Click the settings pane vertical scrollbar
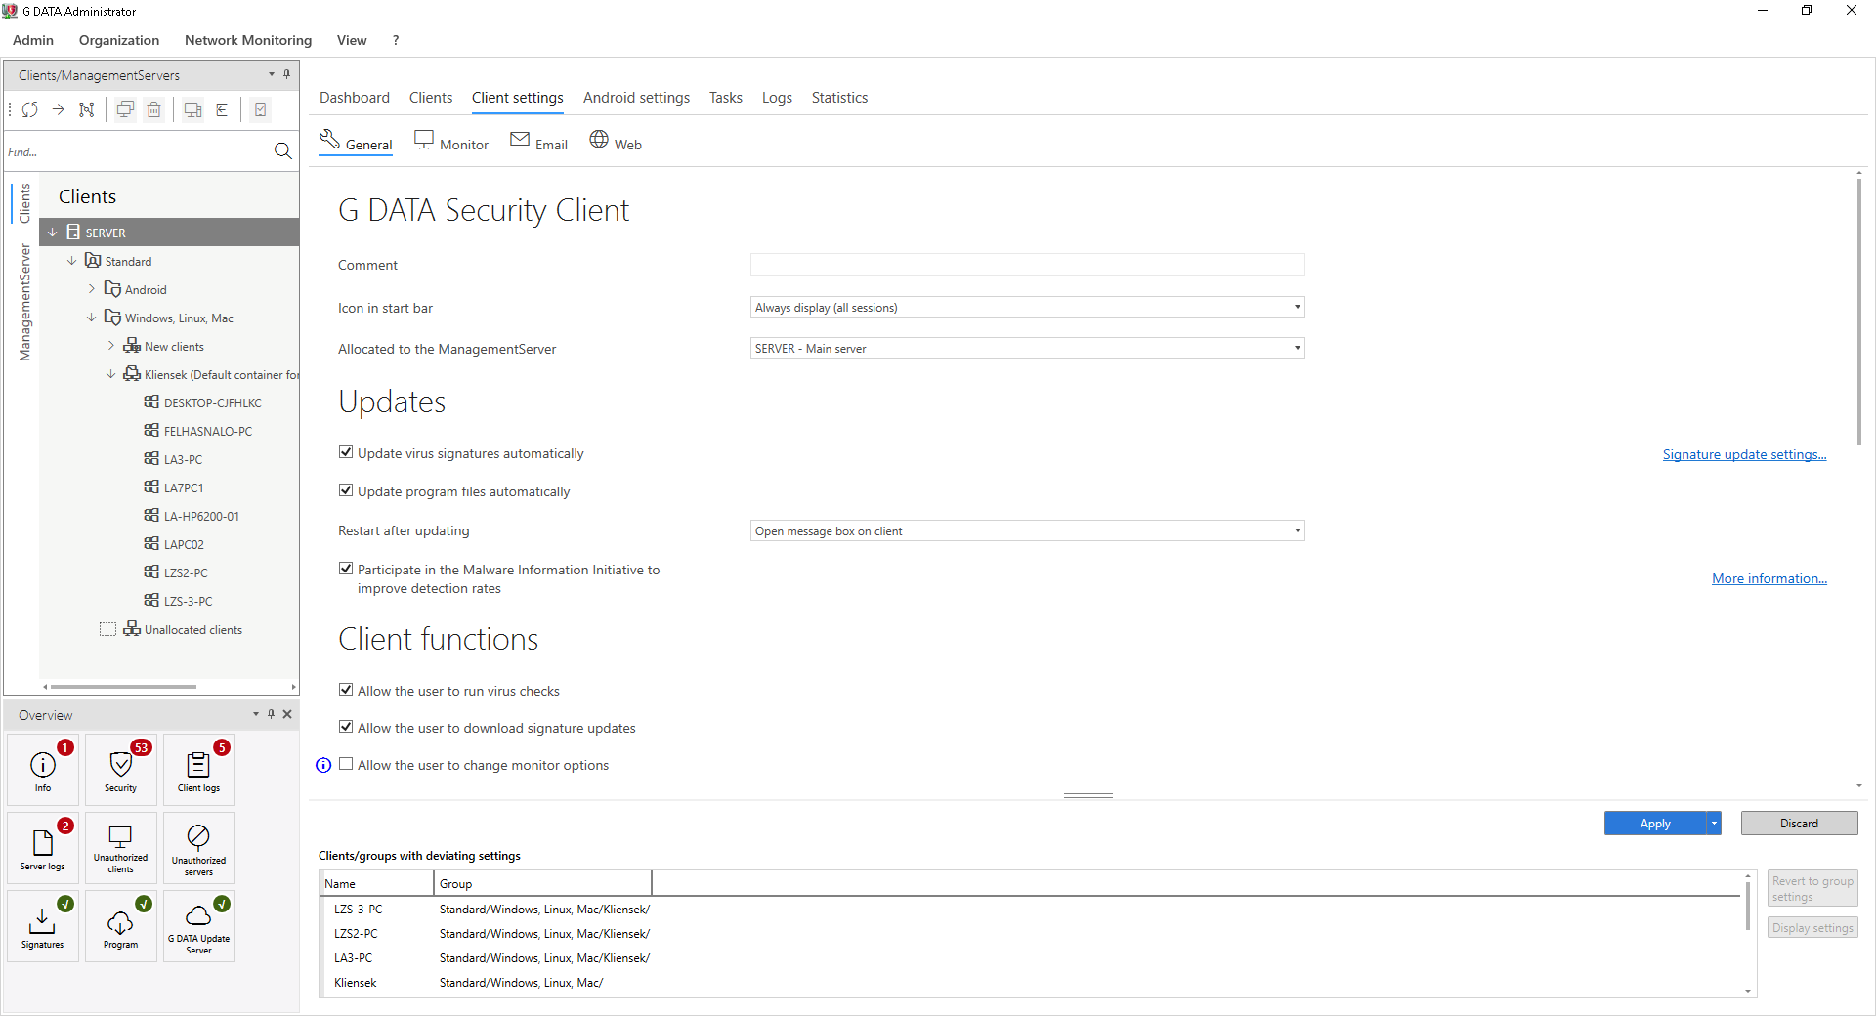1876x1016 pixels. coord(1858,311)
